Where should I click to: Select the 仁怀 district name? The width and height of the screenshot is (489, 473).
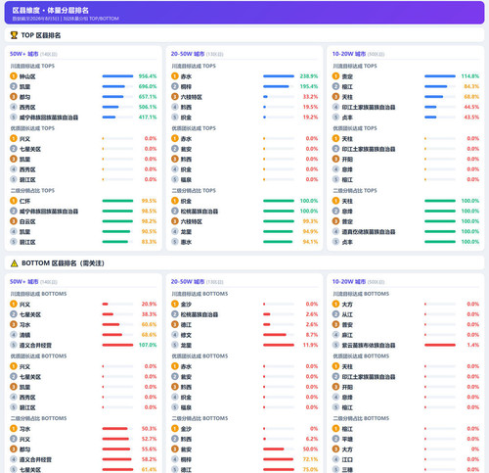pyautogui.click(x=24, y=201)
